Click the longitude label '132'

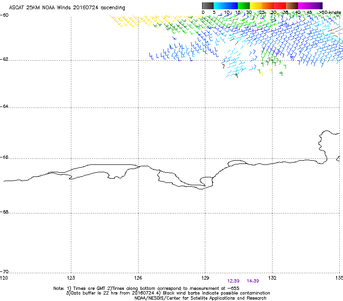[x=273, y=278]
